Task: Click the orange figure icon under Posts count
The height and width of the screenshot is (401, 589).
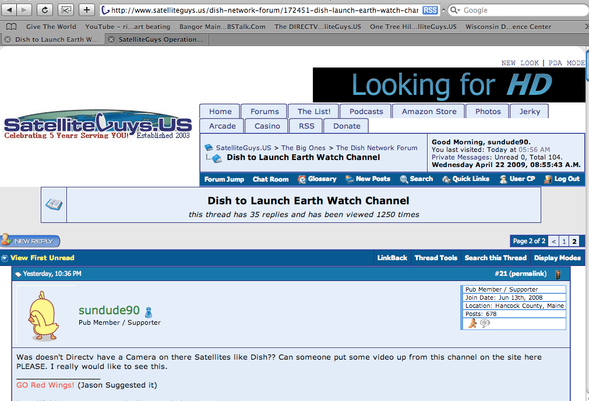Action: (472, 324)
